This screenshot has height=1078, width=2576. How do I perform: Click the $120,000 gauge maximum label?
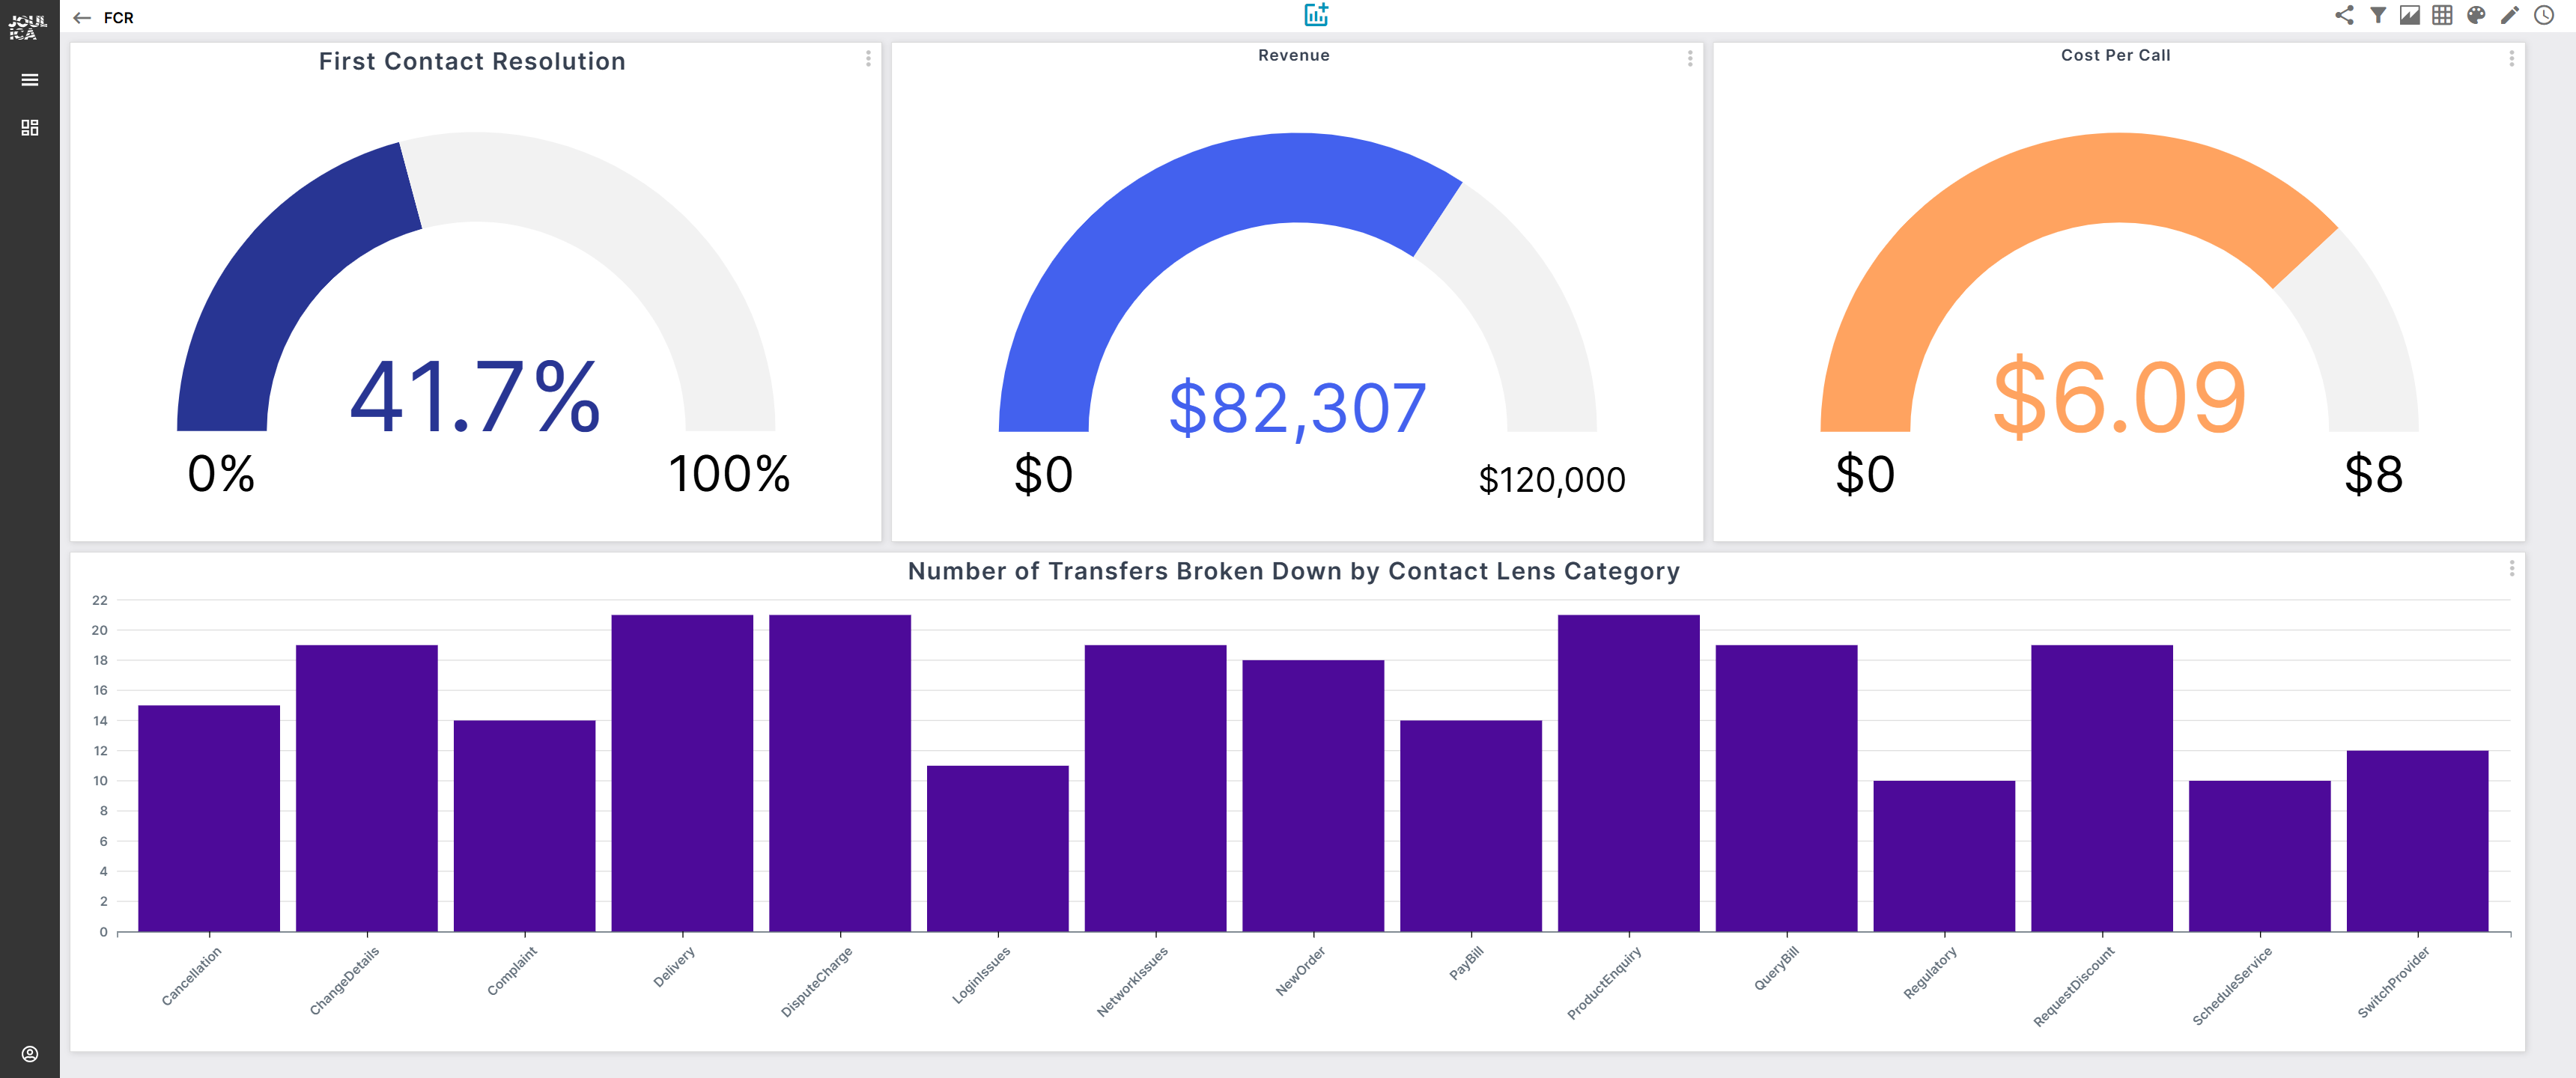pos(1552,480)
